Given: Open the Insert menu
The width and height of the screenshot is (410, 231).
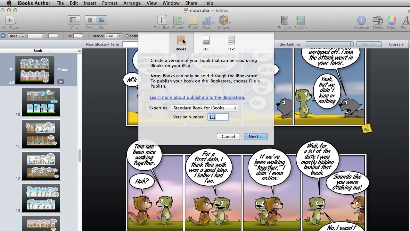Looking at the screenshot, I should (x=90, y=3).
